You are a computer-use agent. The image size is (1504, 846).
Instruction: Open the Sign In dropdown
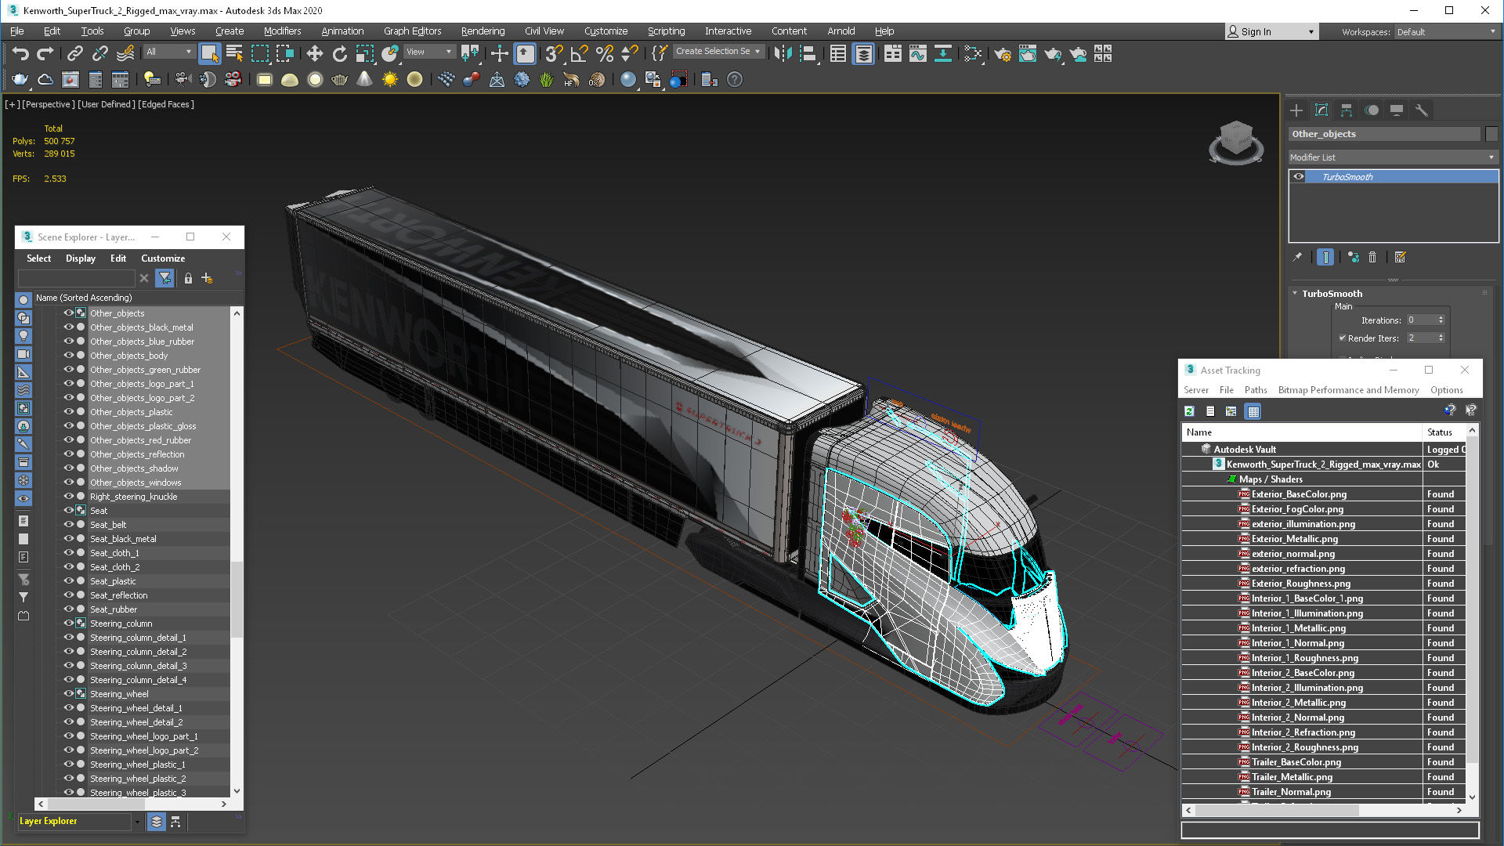coord(1271,32)
